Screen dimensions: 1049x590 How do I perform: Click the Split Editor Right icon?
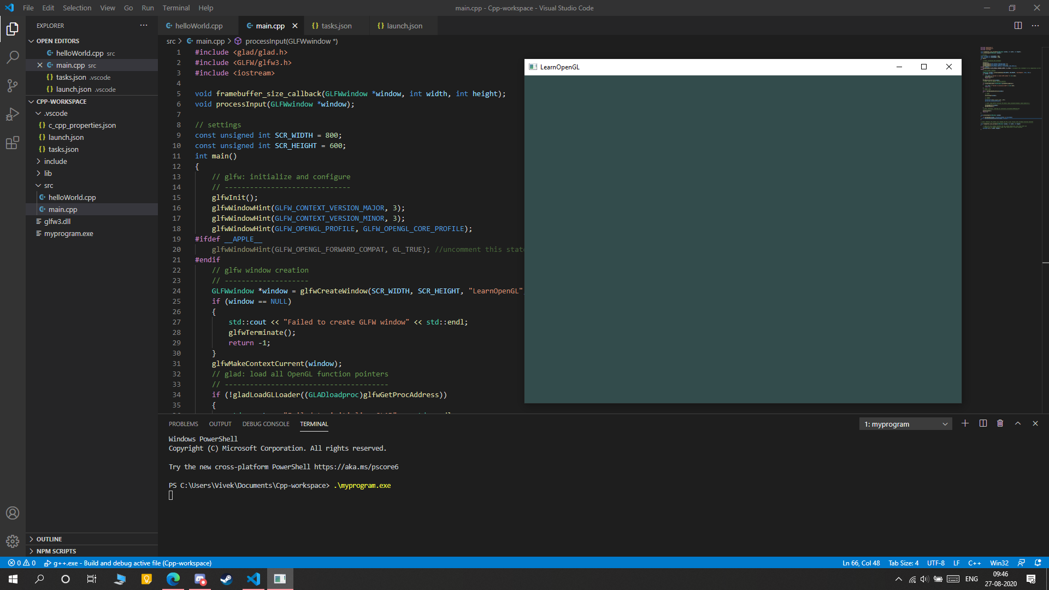(1018, 26)
